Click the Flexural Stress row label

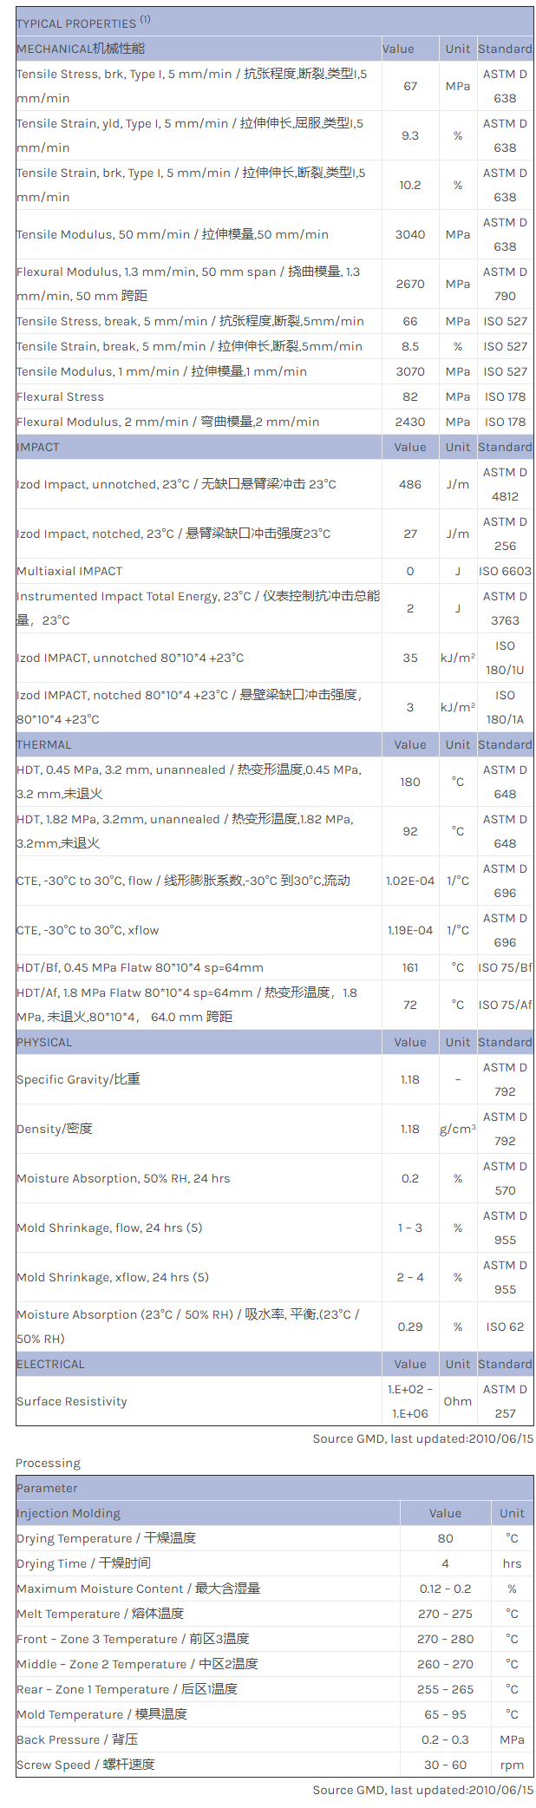60,396
